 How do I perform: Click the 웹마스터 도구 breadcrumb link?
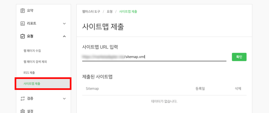click(x=91, y=12)
